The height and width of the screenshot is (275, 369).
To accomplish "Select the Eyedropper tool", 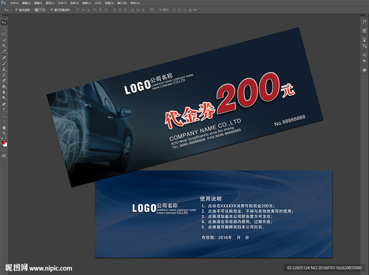I will [4, 51].
